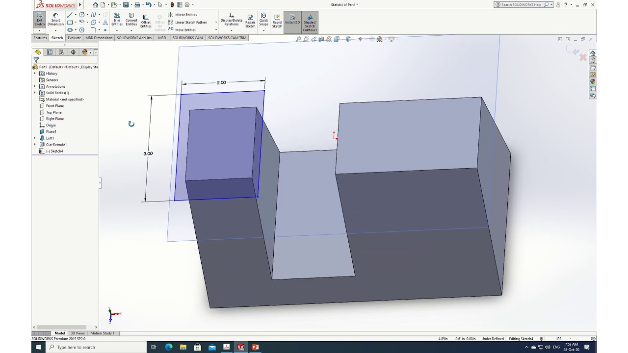
Task: Expand the History folder in the tree
Action: click(x=35, y=74)
